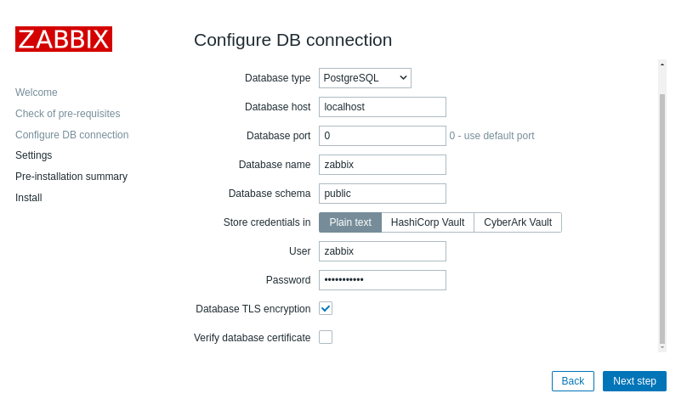This screenshot has width=687, height=399.
Task: Go to the Welcome step
Action: coord(37,93)
